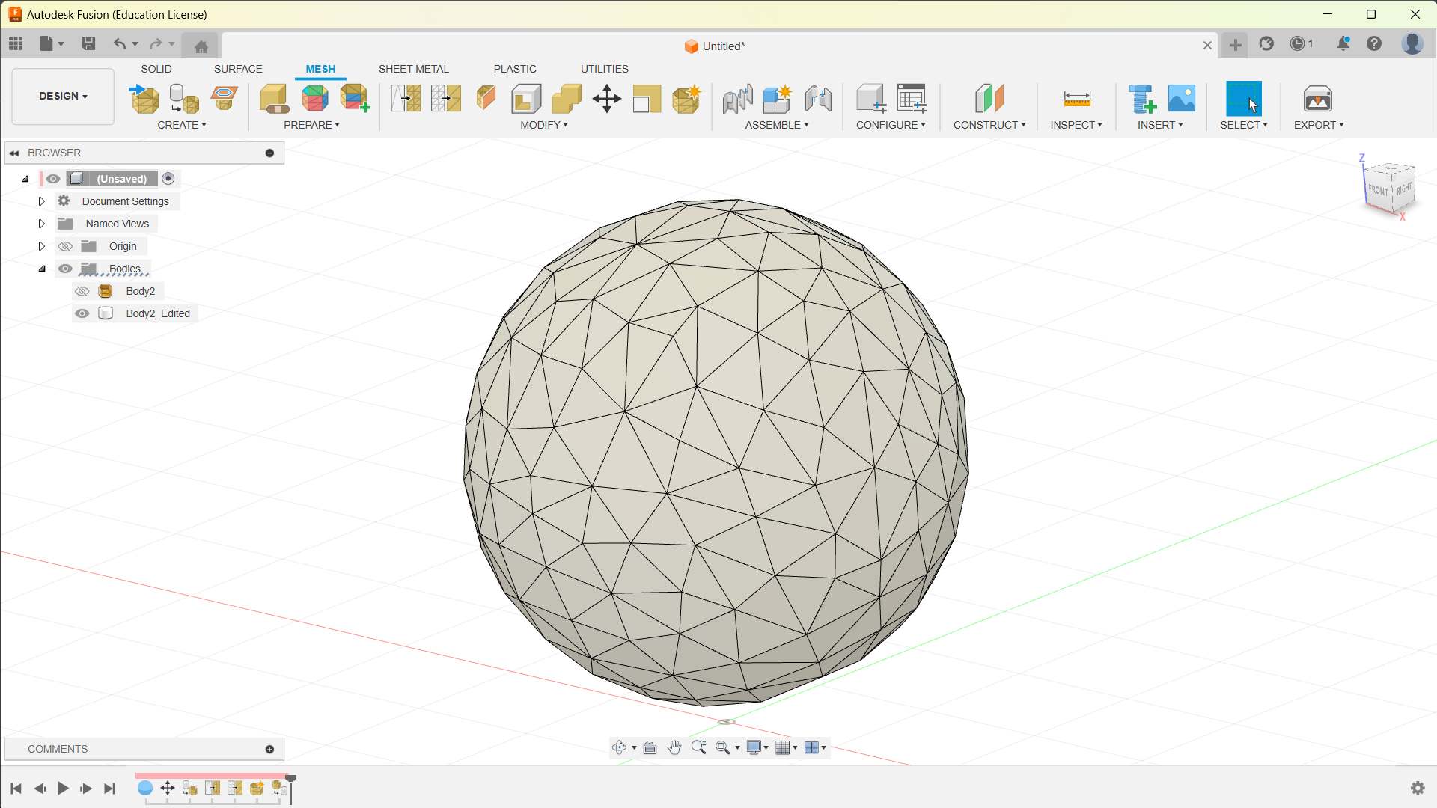This screenshot has width=1437, height=808.
Task: Open the Export mesh icon
Action: (1317, 98)
